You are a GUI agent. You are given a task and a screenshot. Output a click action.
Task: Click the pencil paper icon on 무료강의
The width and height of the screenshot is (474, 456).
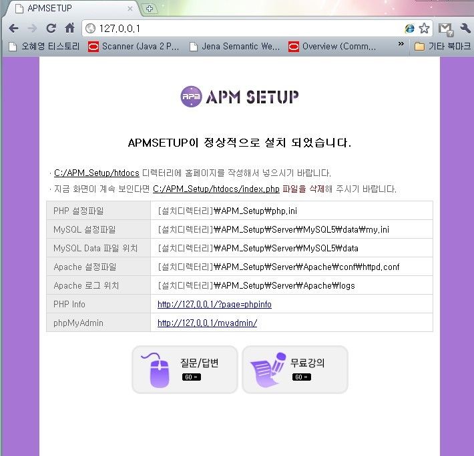coord(268,370)
